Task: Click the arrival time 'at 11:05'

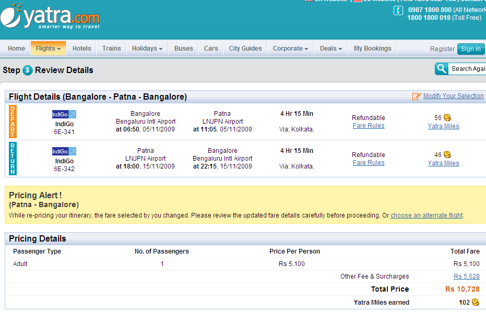Action: coord(205,129)
